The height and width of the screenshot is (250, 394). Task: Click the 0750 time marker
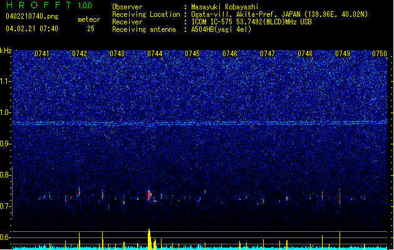click(x=380, y=54)
